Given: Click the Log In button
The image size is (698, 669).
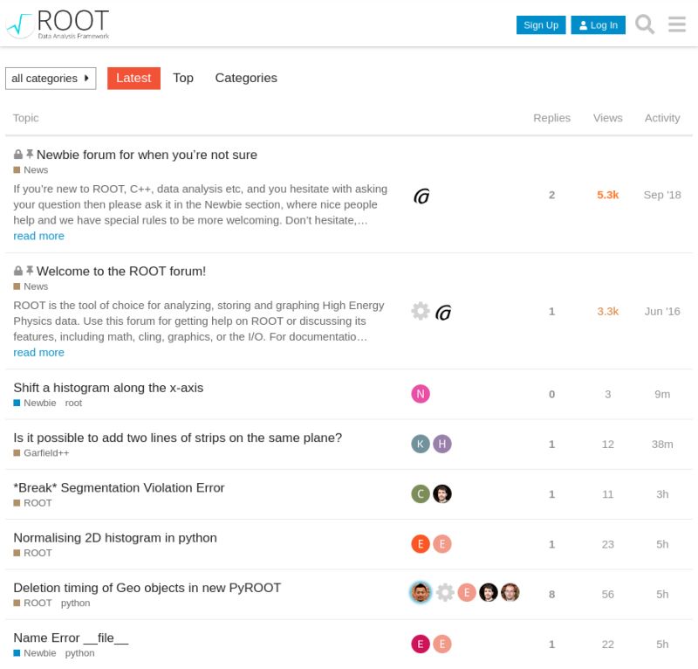Looking at the screenshot, I should click(x=599, y=24).
